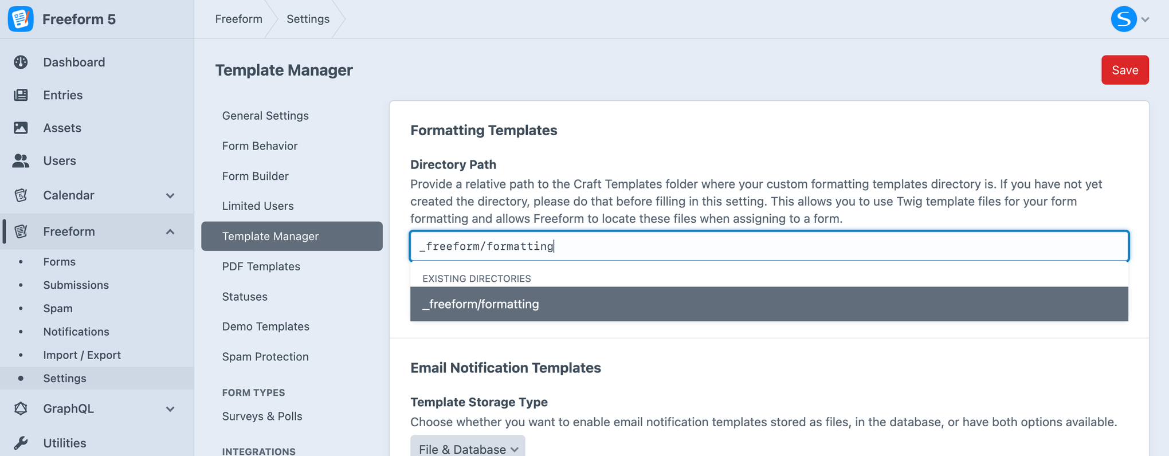Screen dimensions: 1169x456
Task: Open the Spam Protection settings page
Action: [x=265, y=356]
